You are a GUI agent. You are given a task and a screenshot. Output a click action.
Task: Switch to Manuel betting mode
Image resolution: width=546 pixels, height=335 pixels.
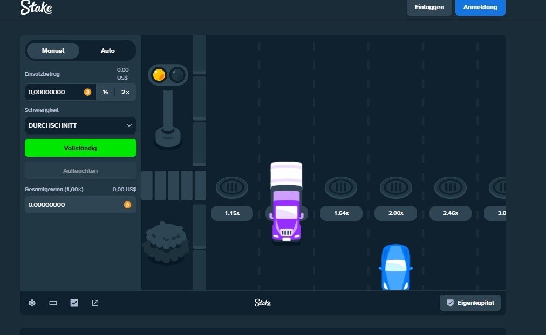click(x=53, y=51)
